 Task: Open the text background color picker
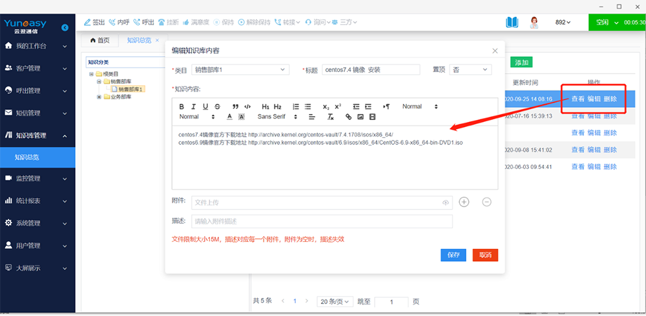click(x=242, y=117)
